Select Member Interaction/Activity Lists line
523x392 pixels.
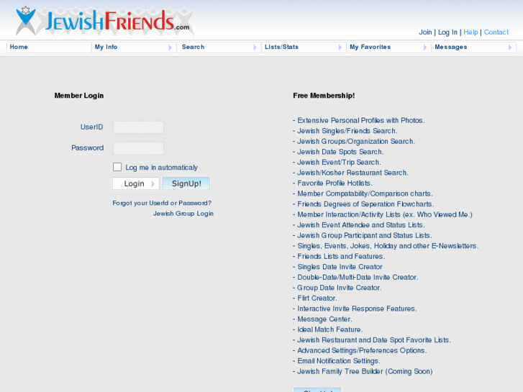coord(383,214)
